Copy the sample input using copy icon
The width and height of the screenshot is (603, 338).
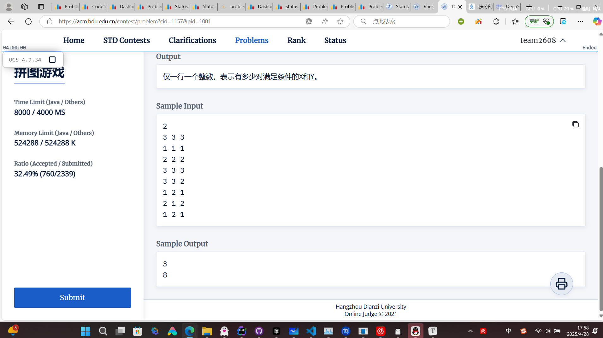[575, 124]
